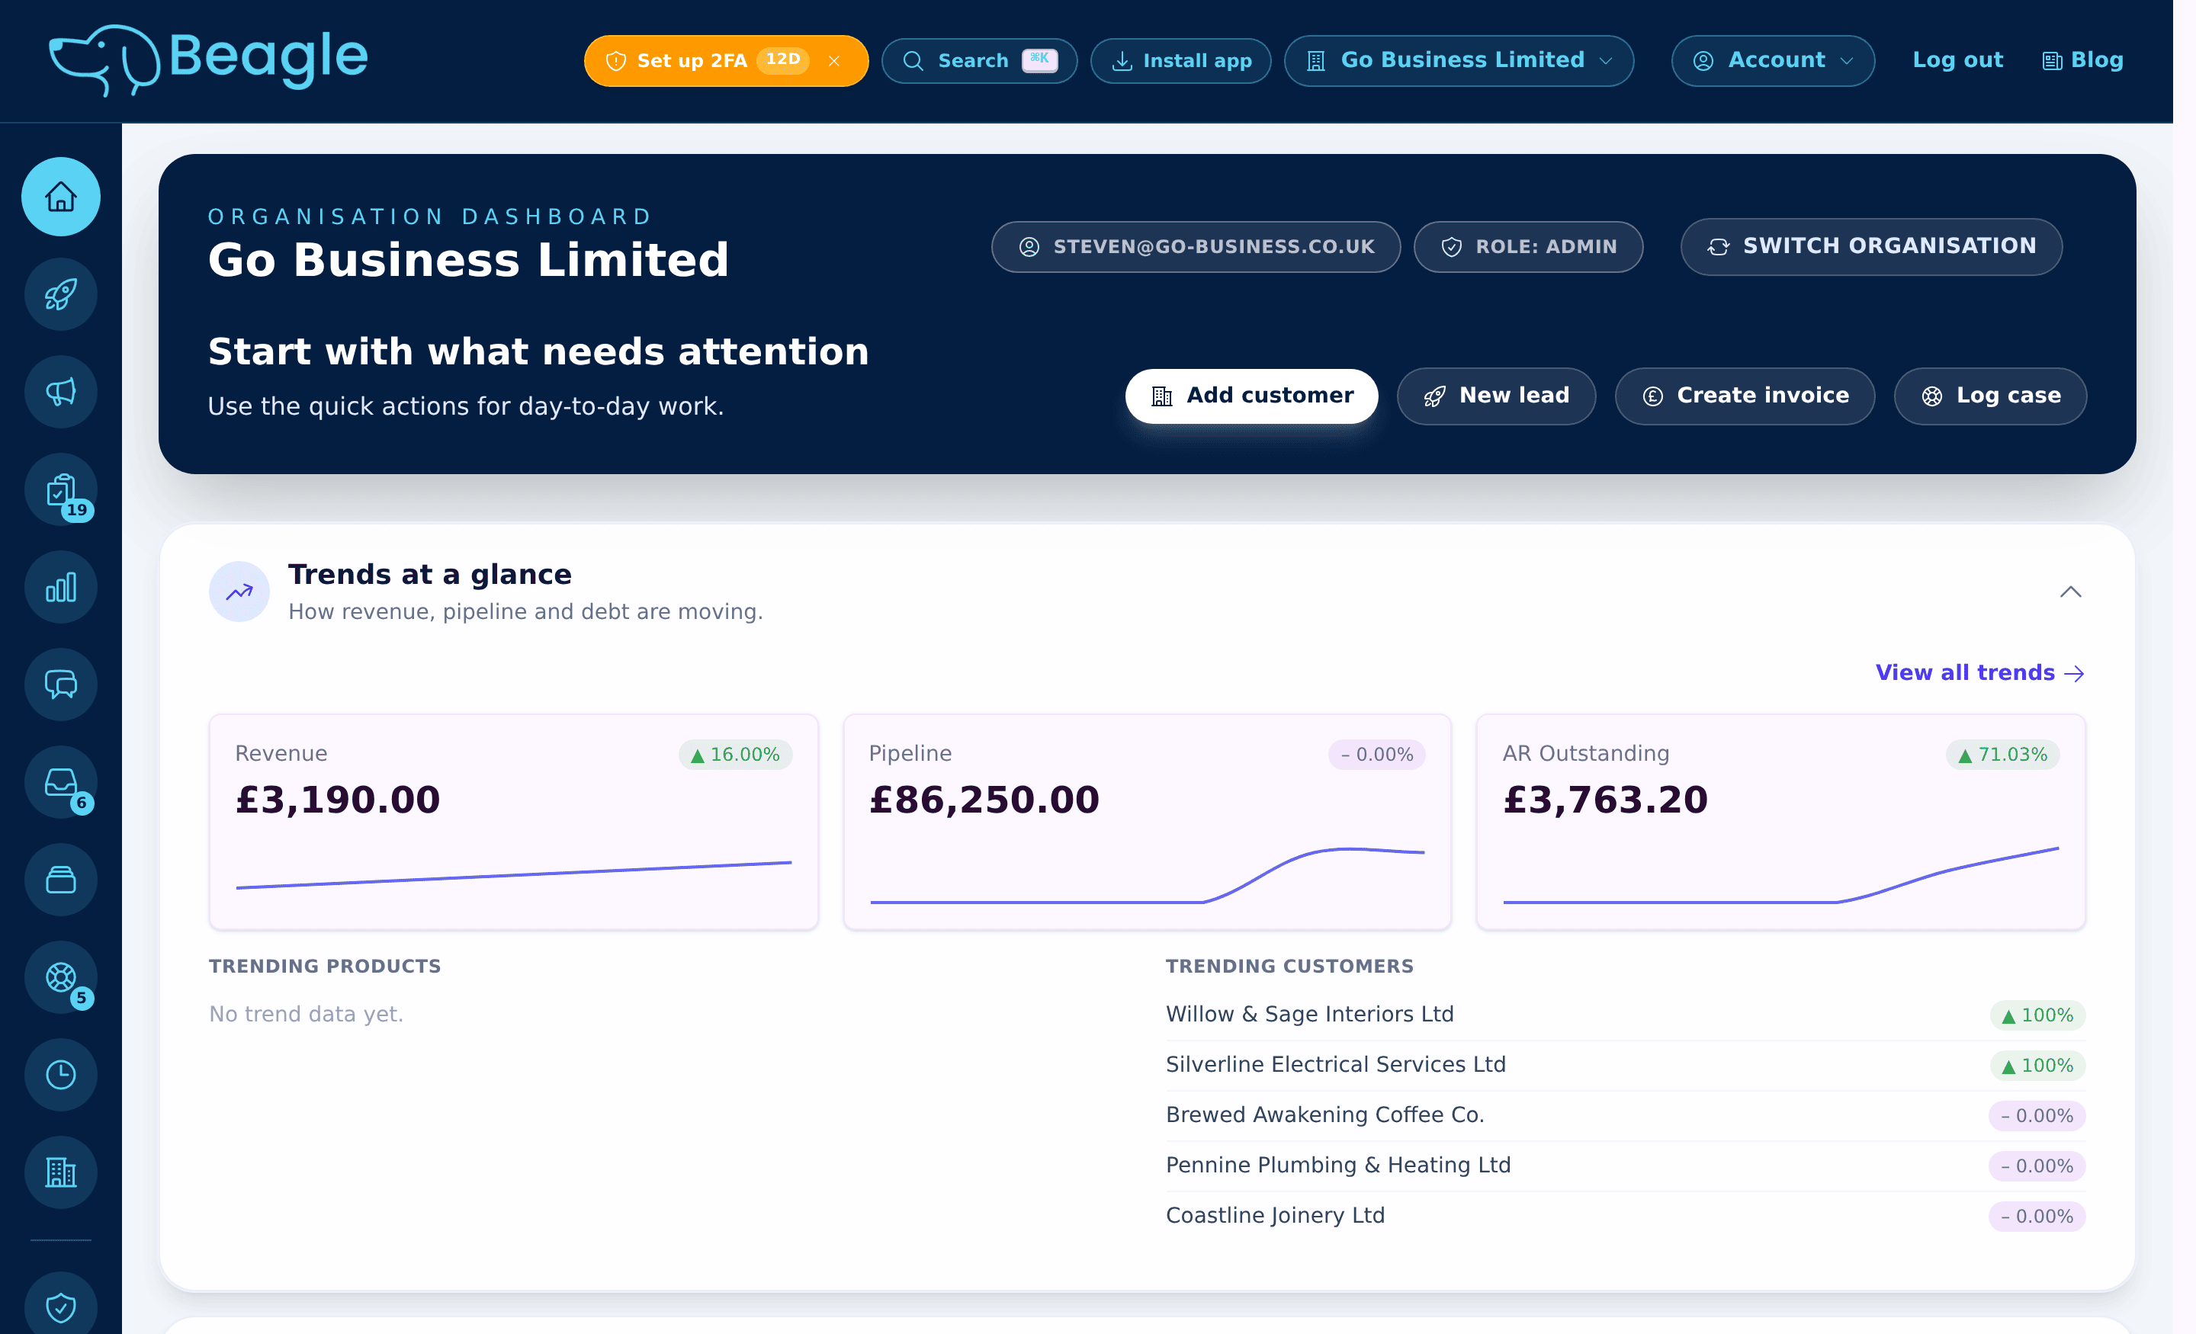Click the Trending Products heading
The image size is (2196, 1334).
(x=324, y=966)
